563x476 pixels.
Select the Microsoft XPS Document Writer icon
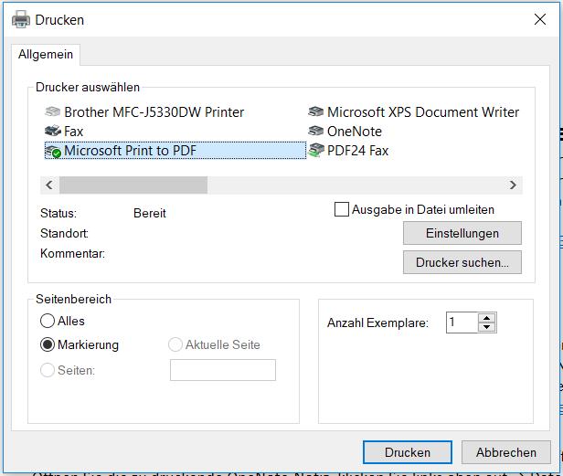tap(316, 112)
